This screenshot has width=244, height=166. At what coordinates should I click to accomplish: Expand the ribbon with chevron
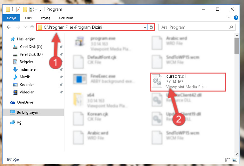(x=229, y=18)
